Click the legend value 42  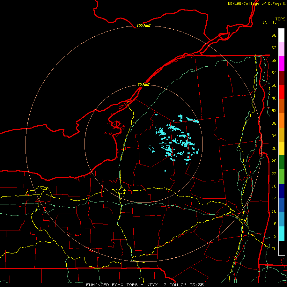(274, 111)
